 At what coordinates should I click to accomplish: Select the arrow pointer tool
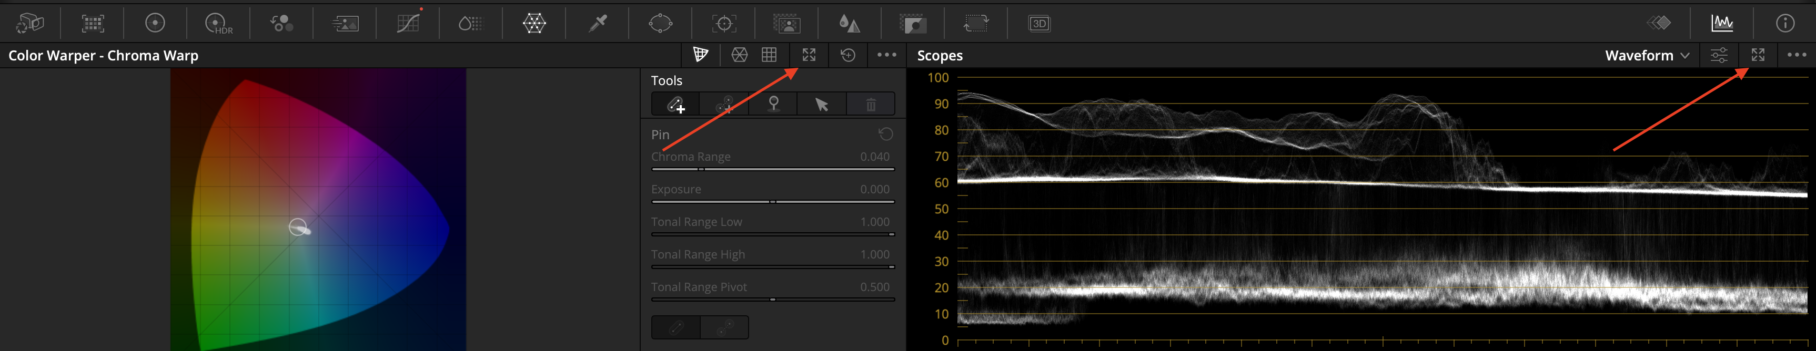click(822, 105)
